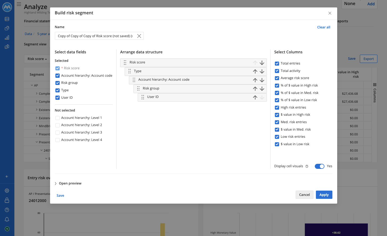This screenshot has height=236, width=387.
Task: Move Risk group row up with arrow
Action: (255, 89)
